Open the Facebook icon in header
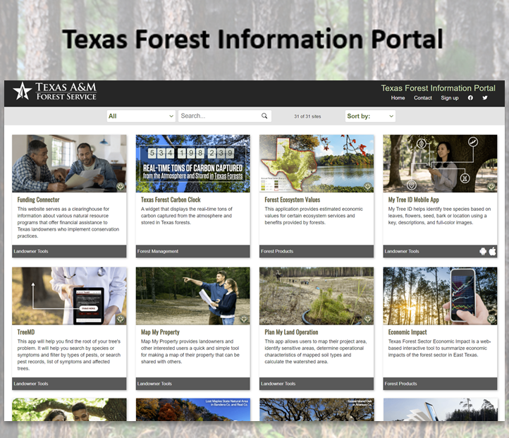Viewport: 509px width, 438px height. coord(470,98)
